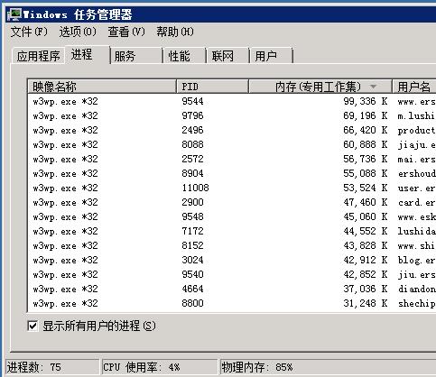
Task: Click the memory column sort arrow indicator
Action: pyautogui.click(x=374, y=87)
